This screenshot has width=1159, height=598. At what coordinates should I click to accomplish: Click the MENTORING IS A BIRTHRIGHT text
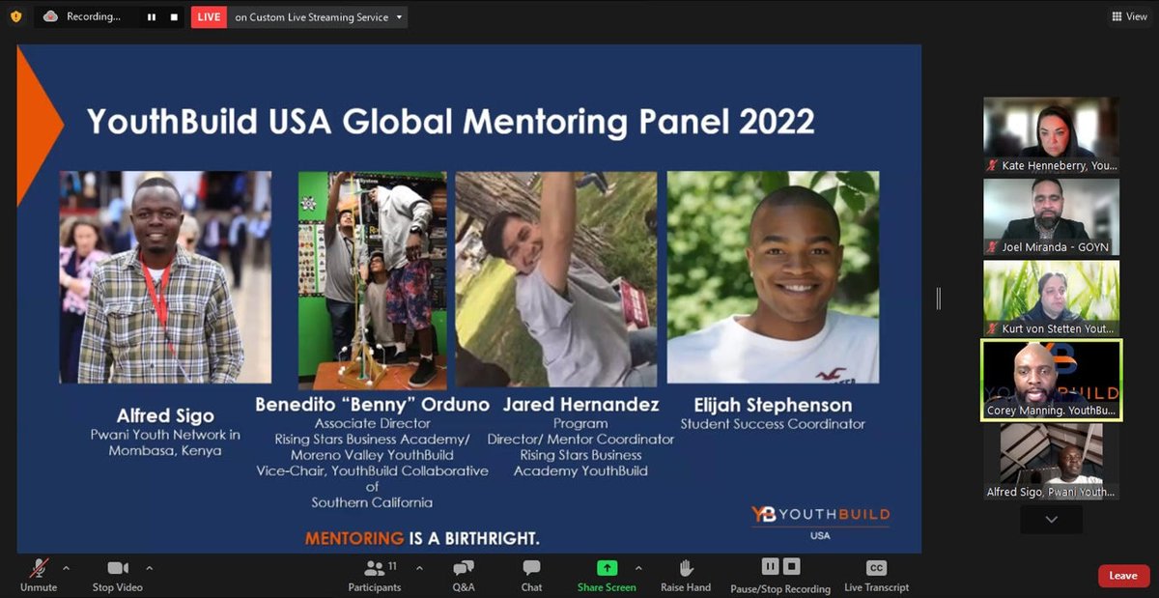click(422, 538)
